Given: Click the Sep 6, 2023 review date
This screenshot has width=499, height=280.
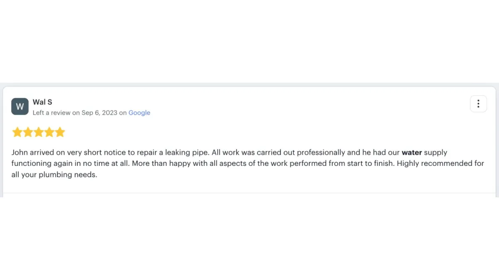Looking at the screenshot, I should click(x=99, y=113).
